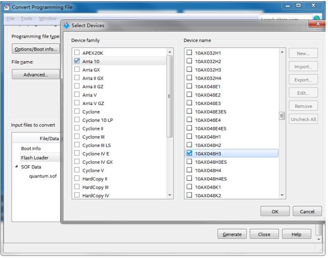Check the Arria II GZ checkbox
Image resolution: width=328 pixels, height=258 pixels.
[x=77, y=86]
